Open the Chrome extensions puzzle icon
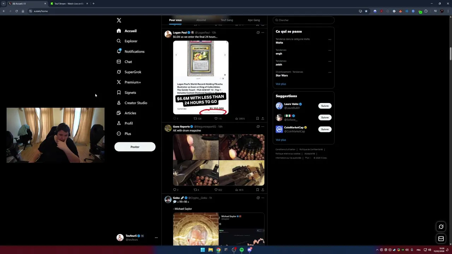The image size is (452, 254). tap(426, 11)
